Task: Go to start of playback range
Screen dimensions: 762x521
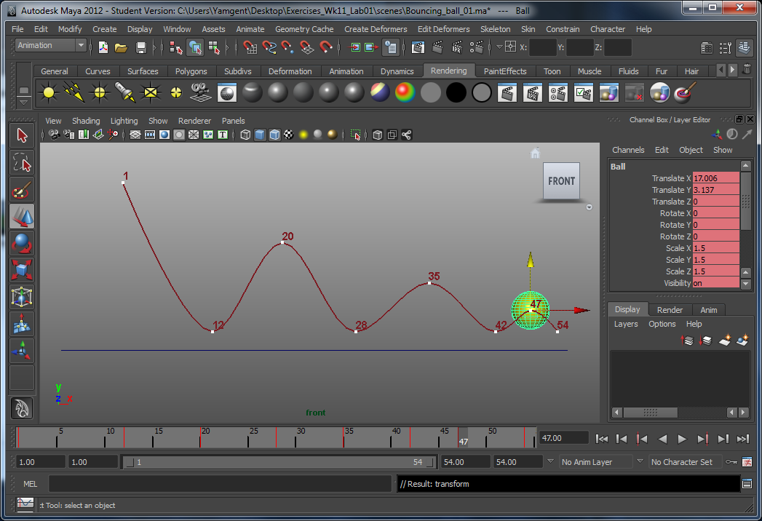Action: click(x=602, y=439)
